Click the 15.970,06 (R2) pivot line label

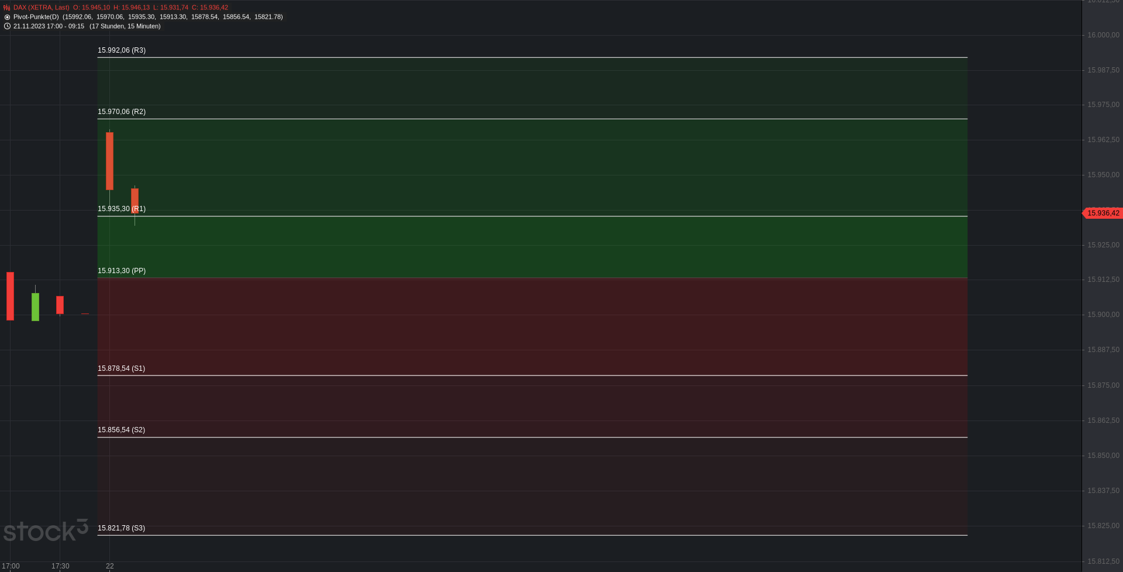[122, 112]
